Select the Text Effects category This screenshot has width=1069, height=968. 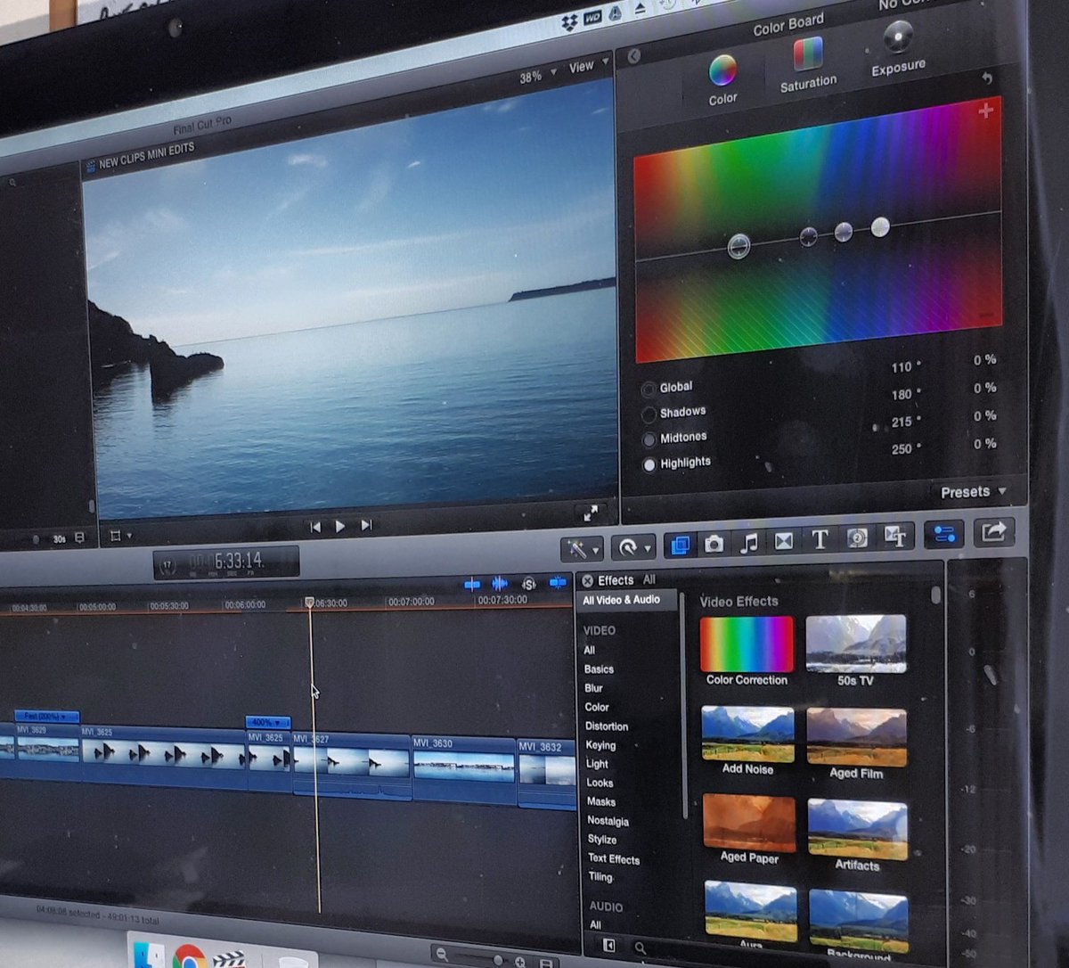[614, 859]
